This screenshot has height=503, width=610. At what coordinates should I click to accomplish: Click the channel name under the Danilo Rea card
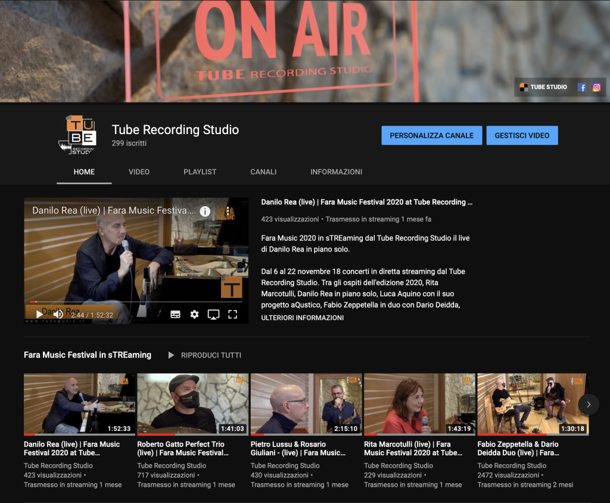tap(58, 465)
